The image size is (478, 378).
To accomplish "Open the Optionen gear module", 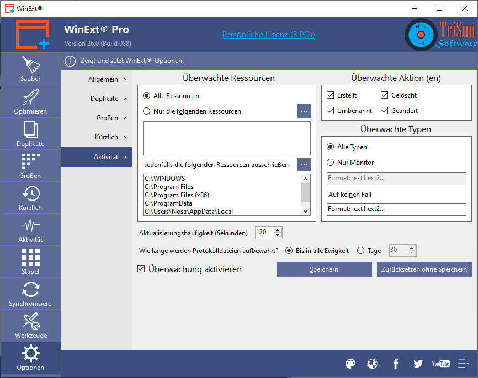I will (x=30, y=358).
